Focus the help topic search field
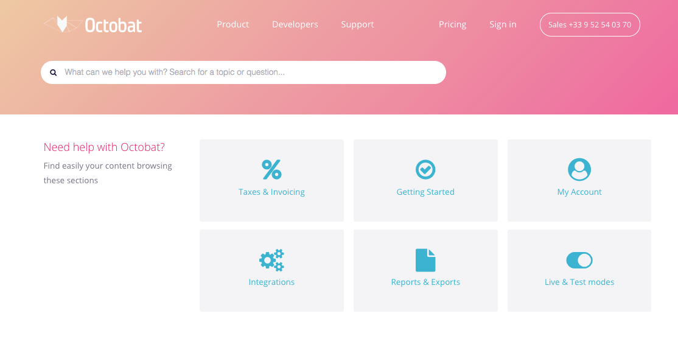678x347 pixels. tap(250, 72)
